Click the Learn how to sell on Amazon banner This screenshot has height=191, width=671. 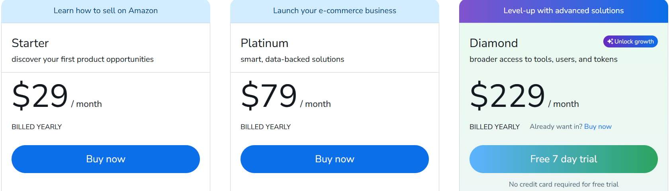(x=106, y=11)
